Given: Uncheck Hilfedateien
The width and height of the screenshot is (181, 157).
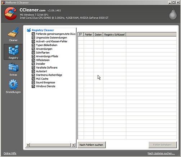Looking at the screenshot, I should click(x=33, y=60).
